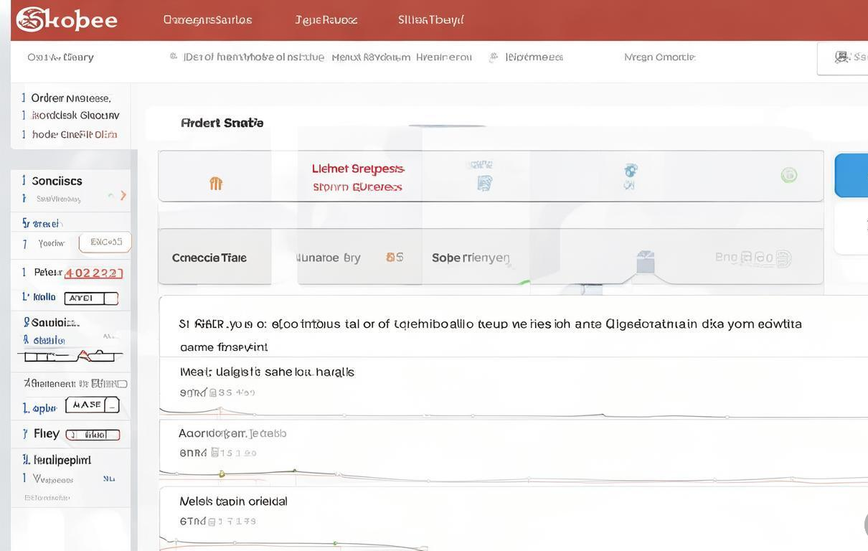Toggle the MASE checkbox in the sidebar
The image size is (868, 551).
pos(92,405)
